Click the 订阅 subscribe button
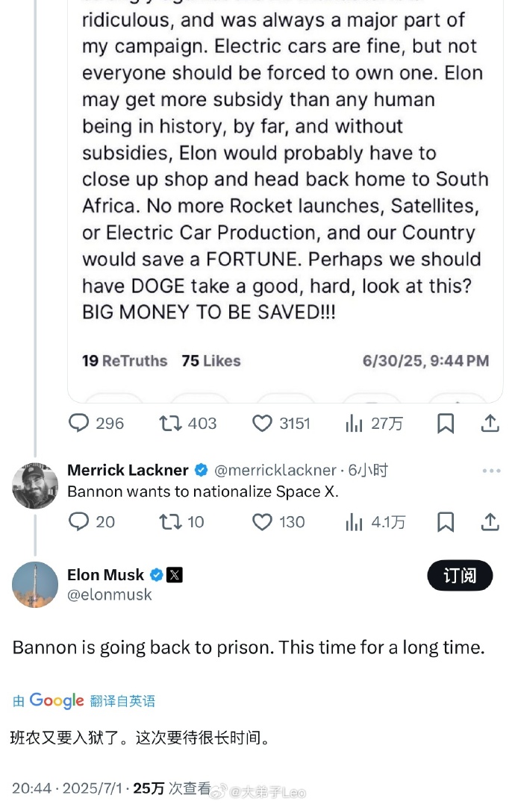Viewport: 515px width, 804px height. click(x=460, y=576)
